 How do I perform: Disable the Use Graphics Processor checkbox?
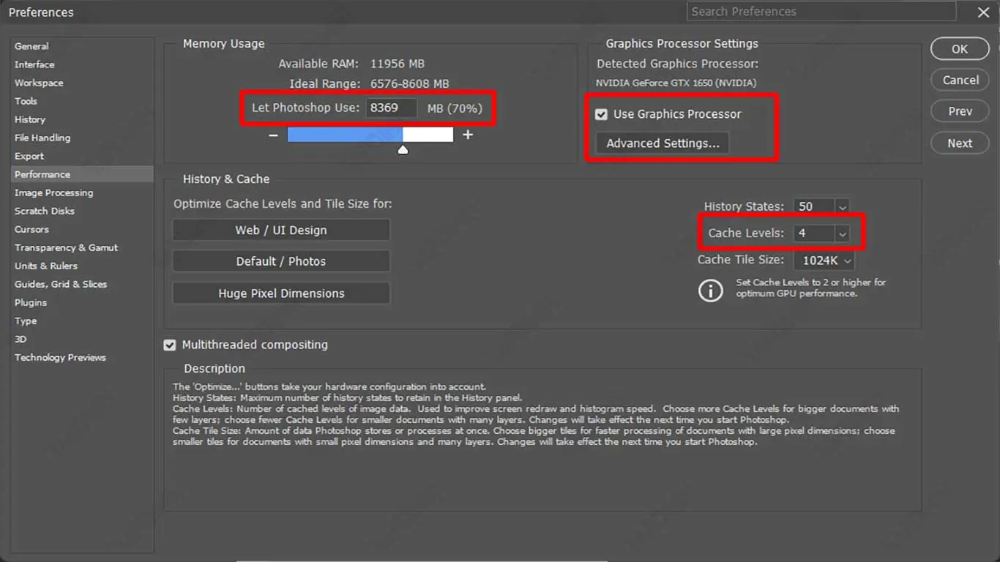tap(602, 114)
